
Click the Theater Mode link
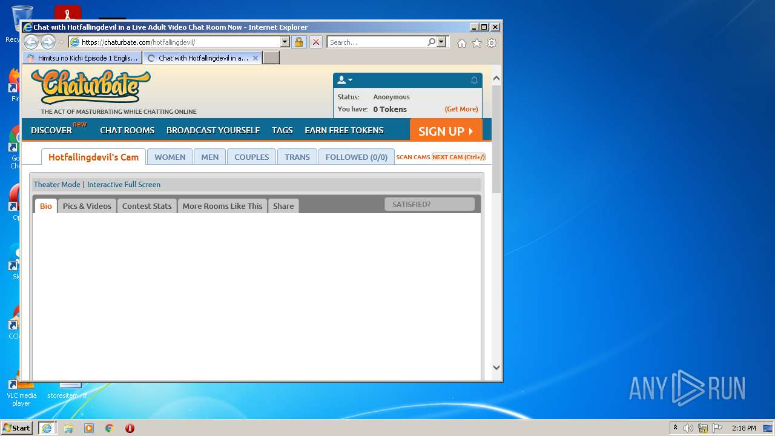pyautogui.click(x=57, y=185)
